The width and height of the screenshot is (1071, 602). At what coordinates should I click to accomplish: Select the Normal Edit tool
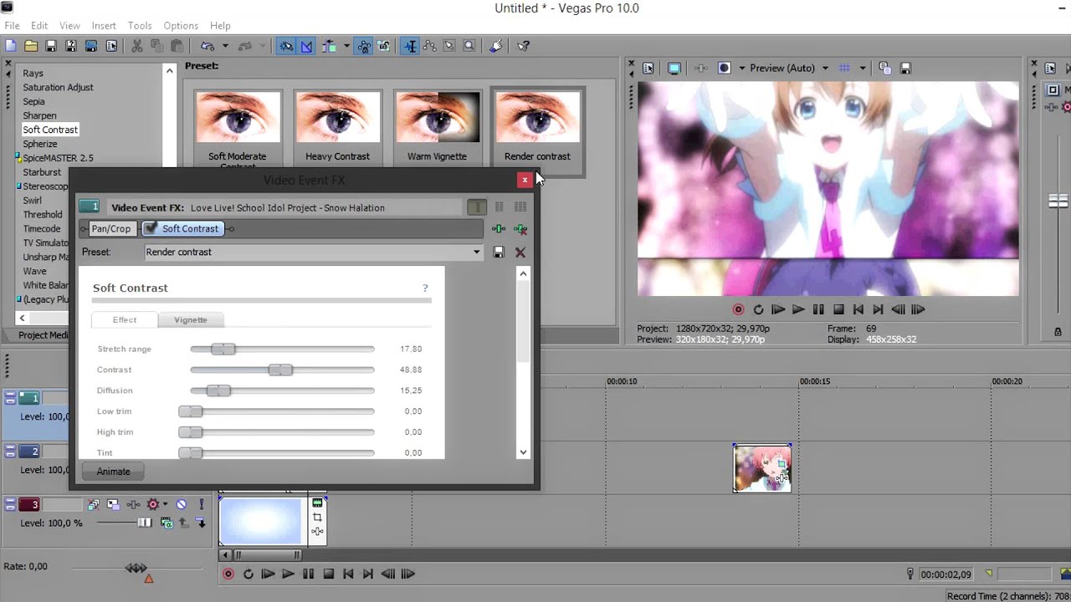(x=410, y=46)
